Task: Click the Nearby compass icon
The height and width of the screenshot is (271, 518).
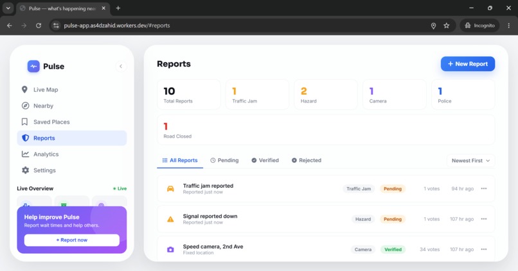Action: [25, 106]
